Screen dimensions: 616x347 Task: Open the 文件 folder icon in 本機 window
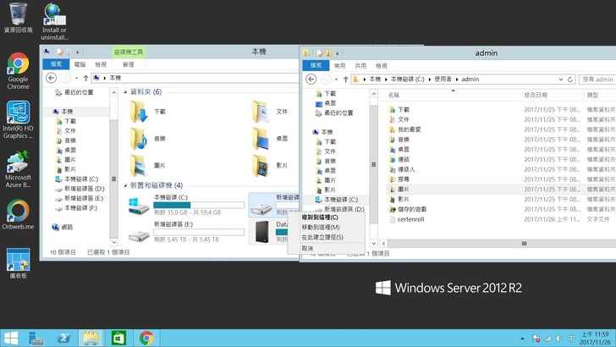coord(261,112)
